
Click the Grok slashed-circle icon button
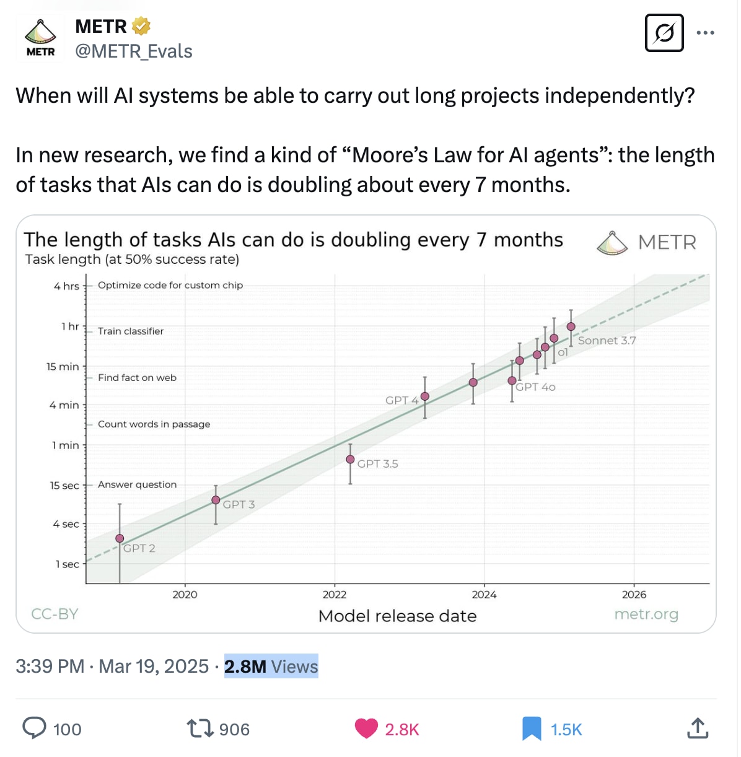pos(664,33)
